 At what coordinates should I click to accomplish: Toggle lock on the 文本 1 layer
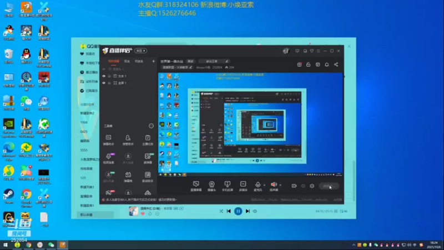click(x=109, y=76)
